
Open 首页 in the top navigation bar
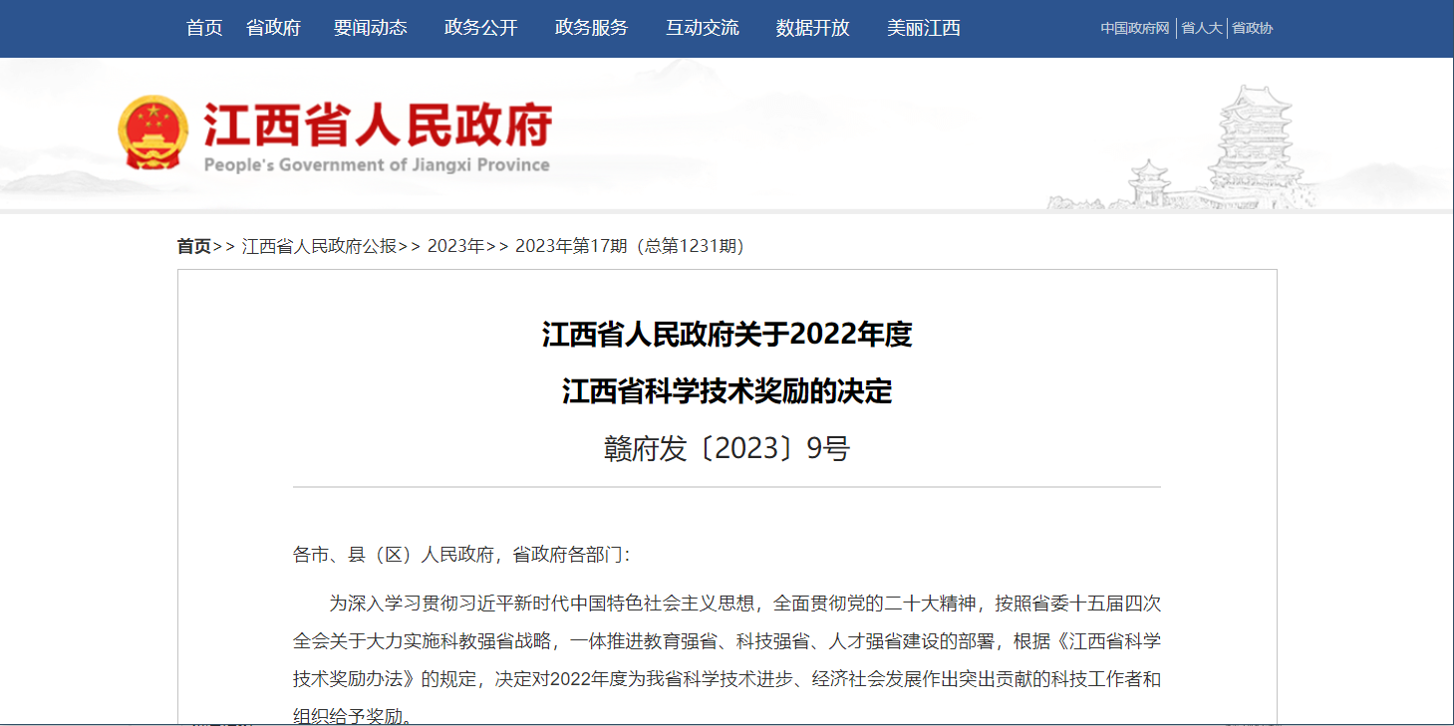[204, 28]
